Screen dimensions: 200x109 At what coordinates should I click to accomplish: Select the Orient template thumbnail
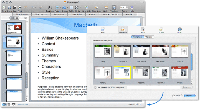point(179,73)
